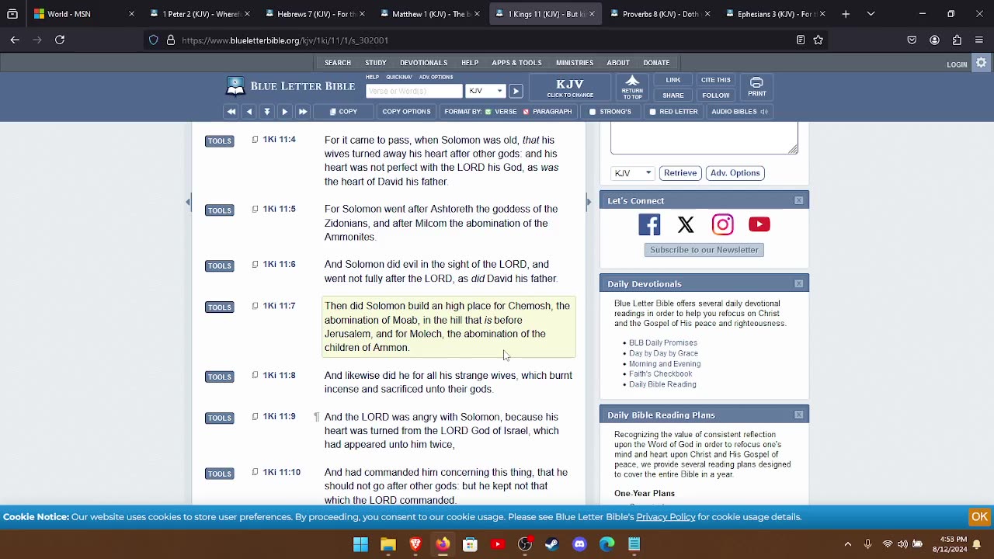Open the KJV dropdown beside Retrieve
The image size is (994, 559).
pyautogui.click(x=632, y=173)
